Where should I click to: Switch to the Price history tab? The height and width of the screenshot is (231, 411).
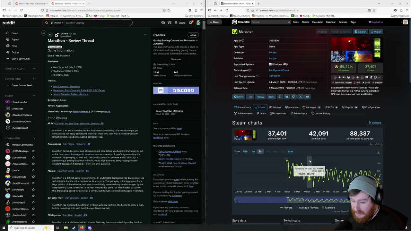click(242, 107)
